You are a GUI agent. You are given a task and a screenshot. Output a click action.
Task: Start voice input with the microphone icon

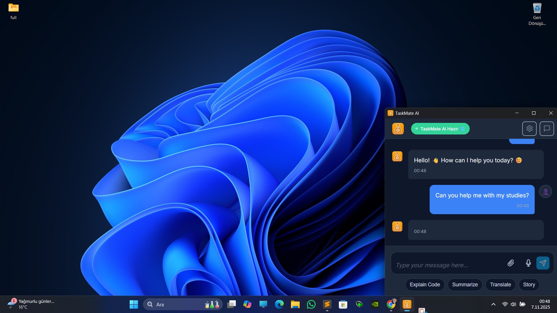point(528,263)
